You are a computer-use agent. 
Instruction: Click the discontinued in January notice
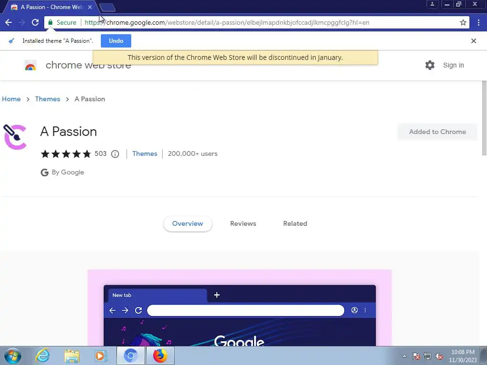coord(235,58)
